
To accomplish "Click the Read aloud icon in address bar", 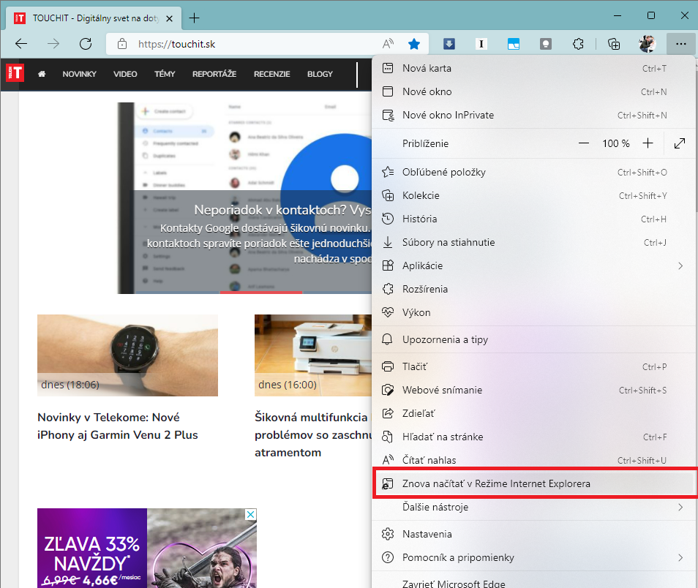I will pos(389,44).
